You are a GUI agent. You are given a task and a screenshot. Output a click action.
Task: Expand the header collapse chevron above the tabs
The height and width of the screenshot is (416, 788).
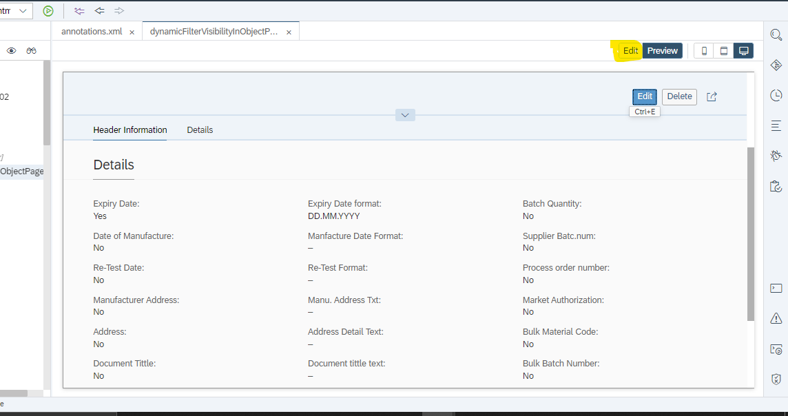[x=405, y=114]
